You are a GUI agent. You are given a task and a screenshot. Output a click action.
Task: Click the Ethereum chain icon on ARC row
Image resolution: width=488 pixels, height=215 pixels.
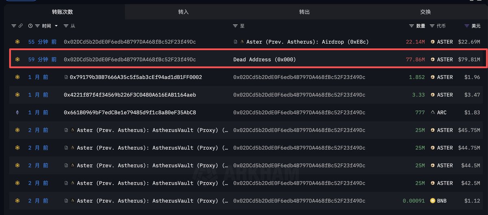pos(17,112)
